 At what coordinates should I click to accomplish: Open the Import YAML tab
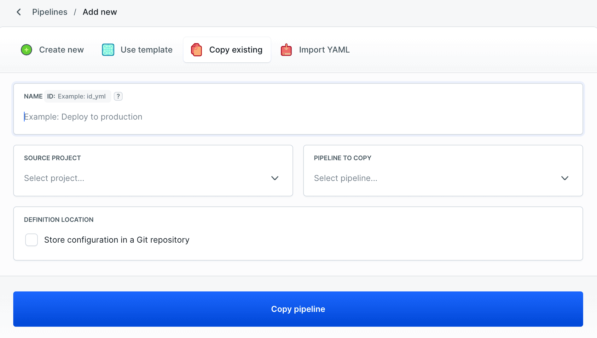(324, 49)
